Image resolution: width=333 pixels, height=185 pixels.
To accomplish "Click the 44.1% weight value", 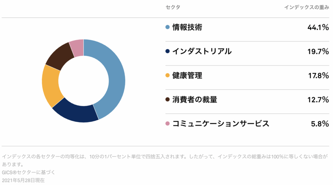I will coord(318,27).
